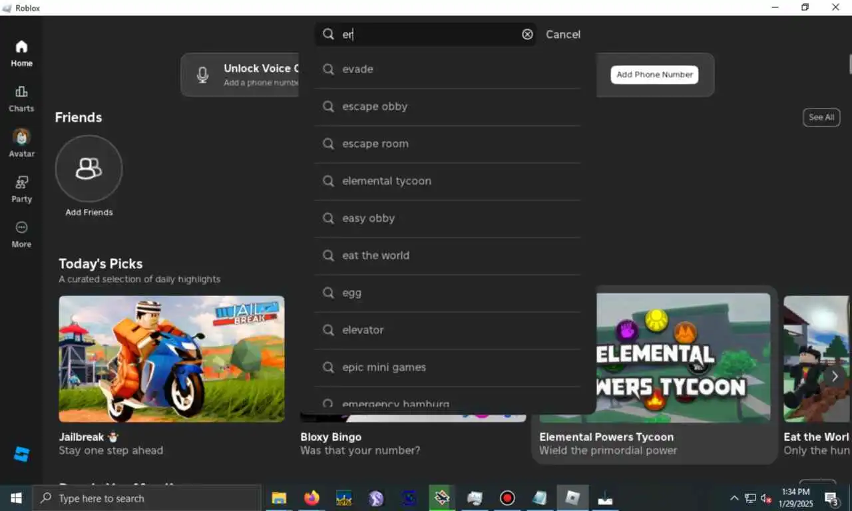The height and width of the screenshot is (511, 852).
Task: Open the Windows Start menu
Action: coord(16,498)
